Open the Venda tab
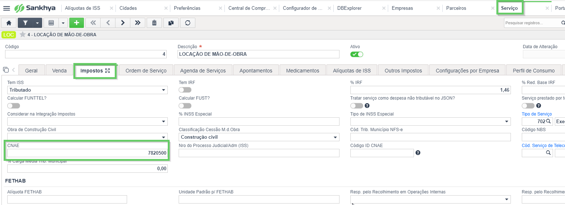The image size is (565, 205). coord(60,71)
